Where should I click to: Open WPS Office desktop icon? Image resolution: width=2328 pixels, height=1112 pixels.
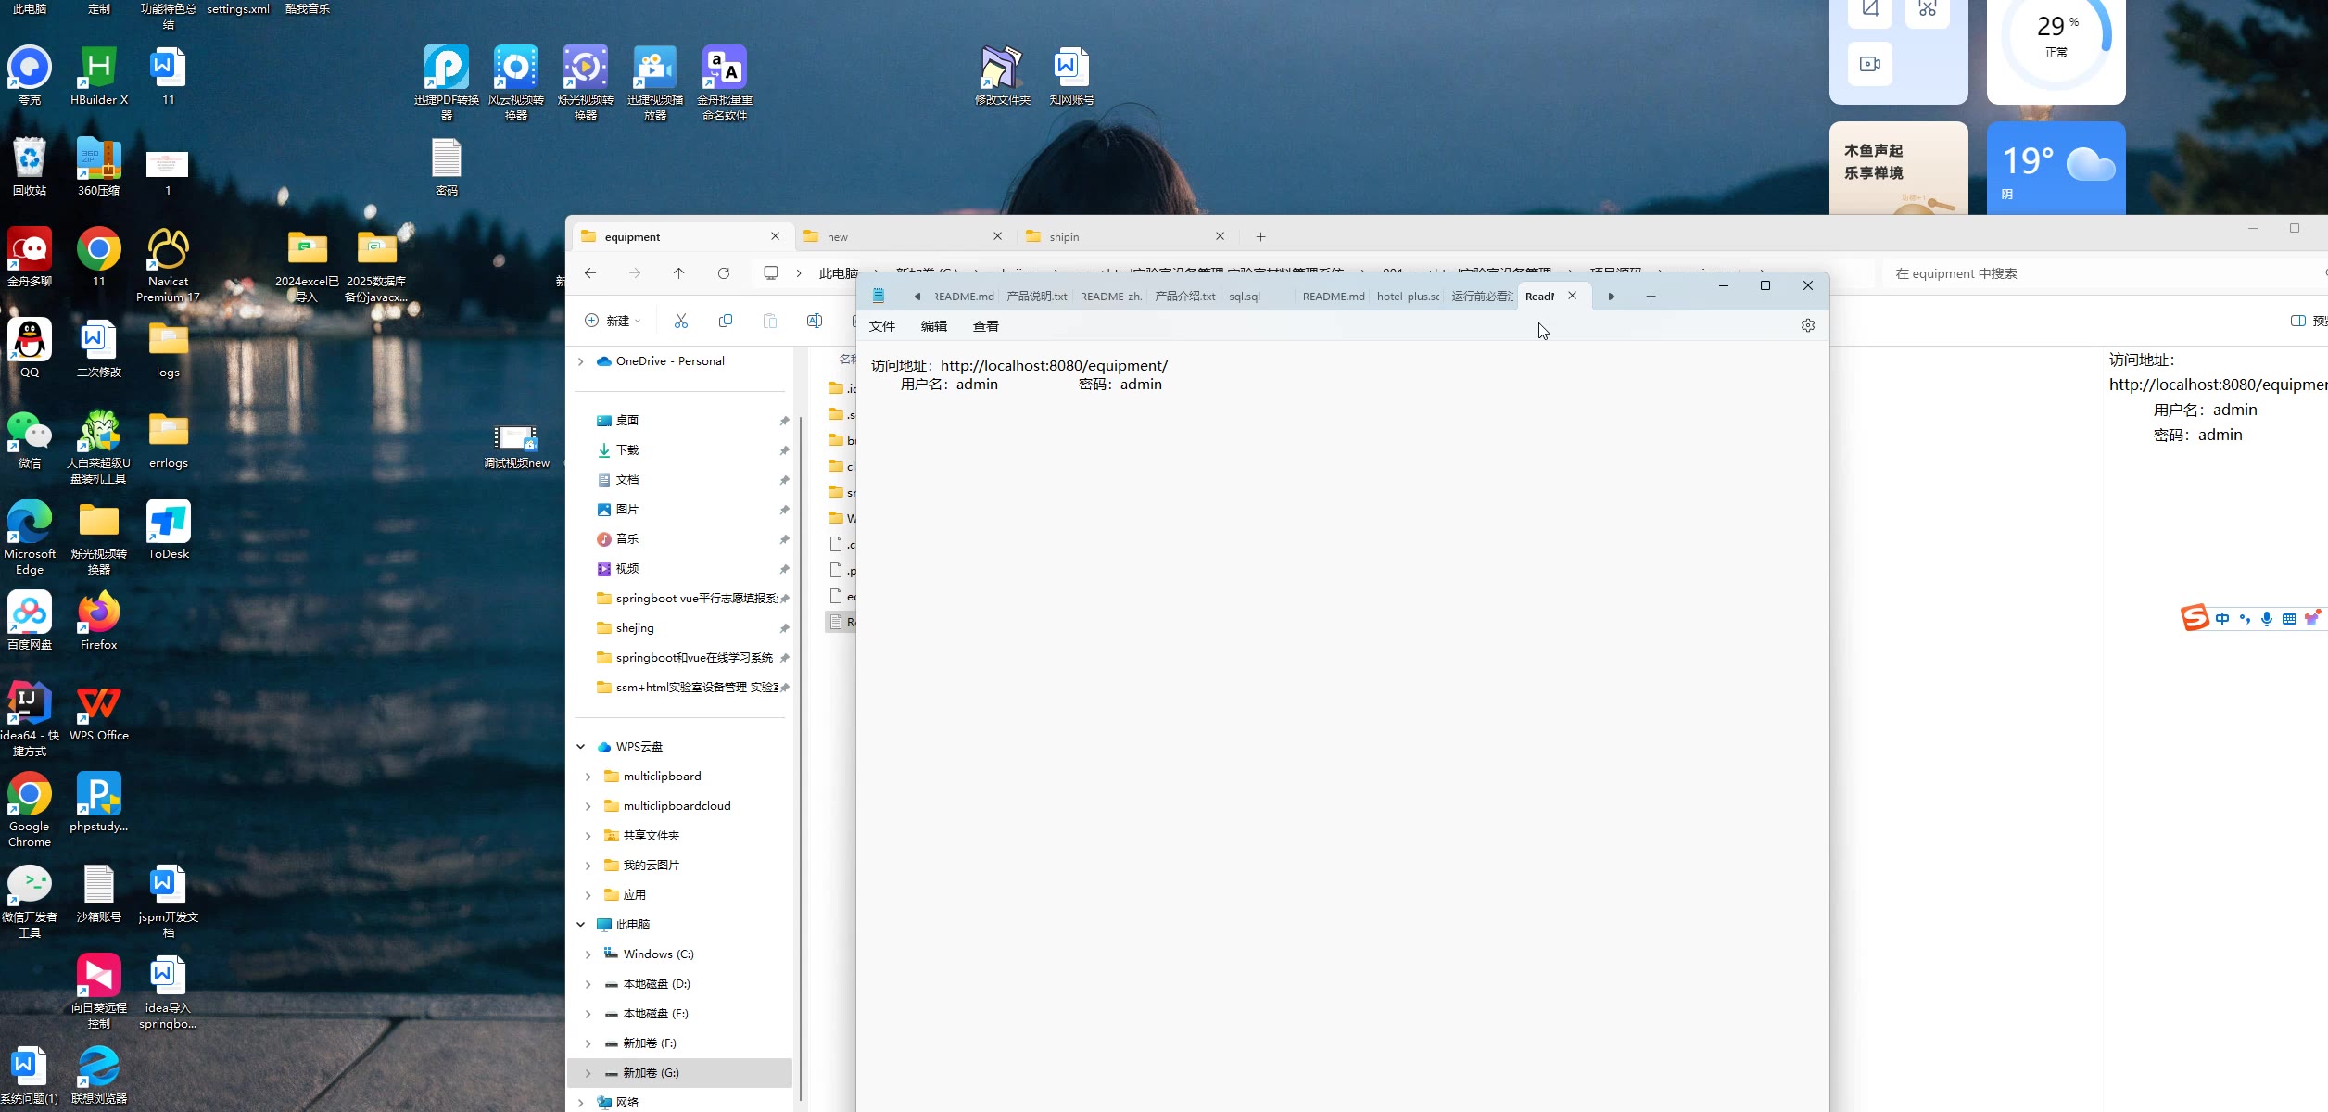tap(99, 712)
